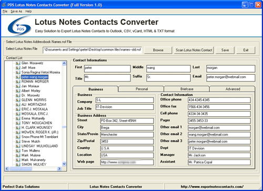Click contact list scroll down arrow

pos(64,164)
